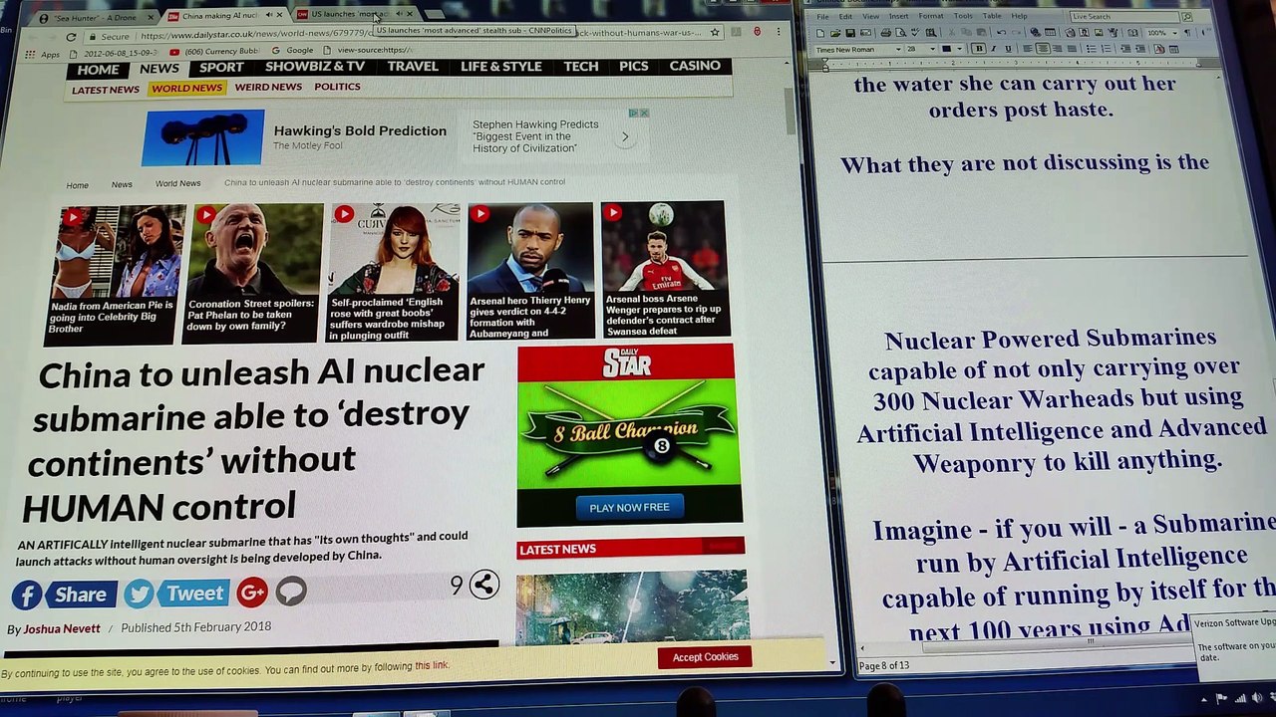Bookmark this page with the star icon
This screenshot has height=717, width=1276.
pyautogui.click(x=714, y=33)
